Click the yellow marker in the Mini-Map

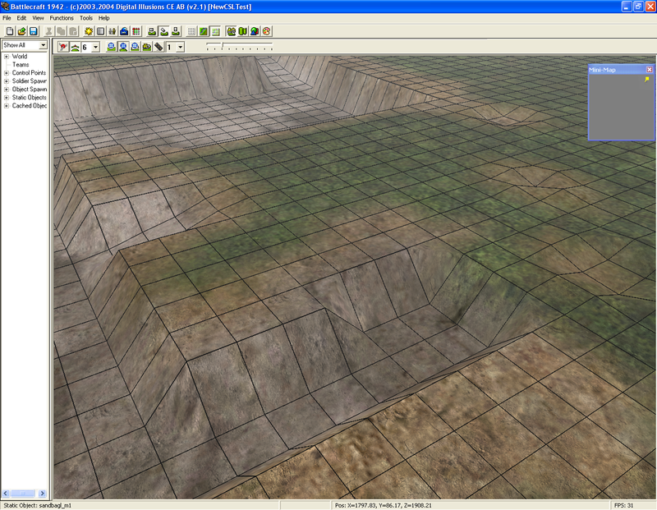(x=647, y=79)
